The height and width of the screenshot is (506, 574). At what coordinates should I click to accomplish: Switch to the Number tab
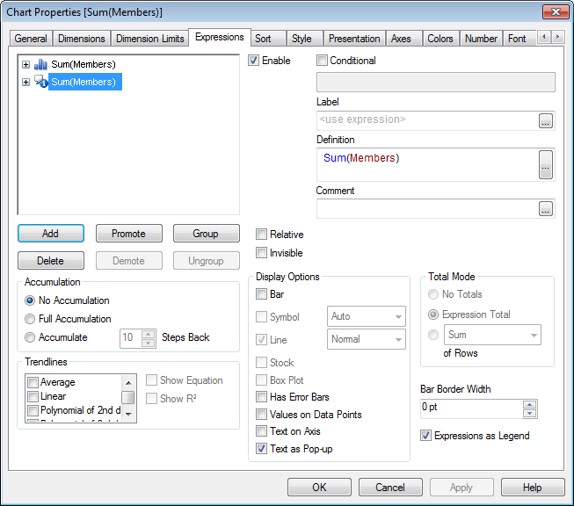click(x=481, y=39)
